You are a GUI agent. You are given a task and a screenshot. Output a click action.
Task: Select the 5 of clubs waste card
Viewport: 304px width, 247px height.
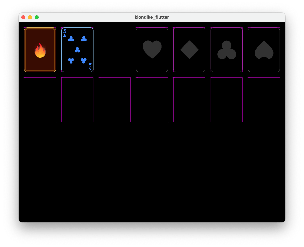click(x=77, y=50)
